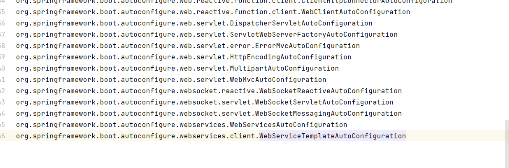Click gutter line number beside WebMvcAutoConfiguration
The width and height of the screenshot is (509, 168).
tap(3, 80)
